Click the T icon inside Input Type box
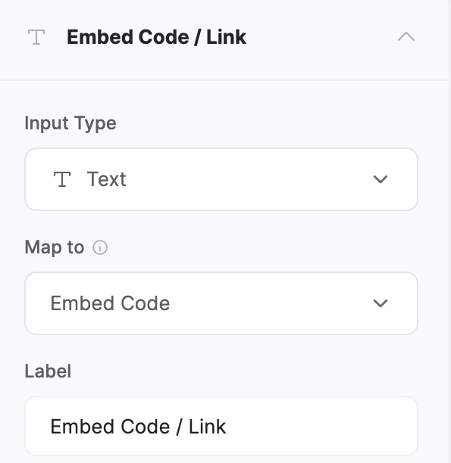Image resolution: width=451 pixels, height=463 pixels. [62, 179]
